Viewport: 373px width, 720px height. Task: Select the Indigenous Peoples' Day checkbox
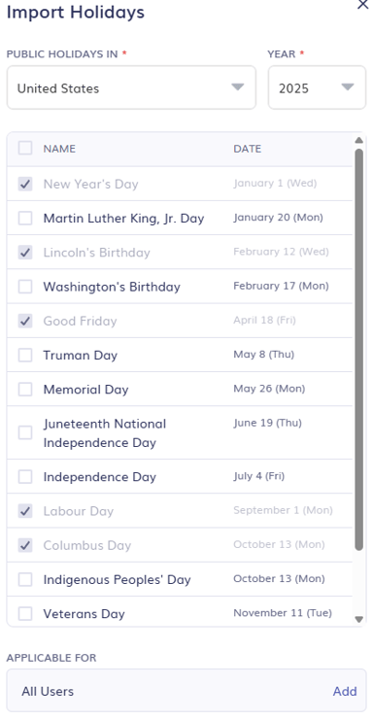click(25, 579)
